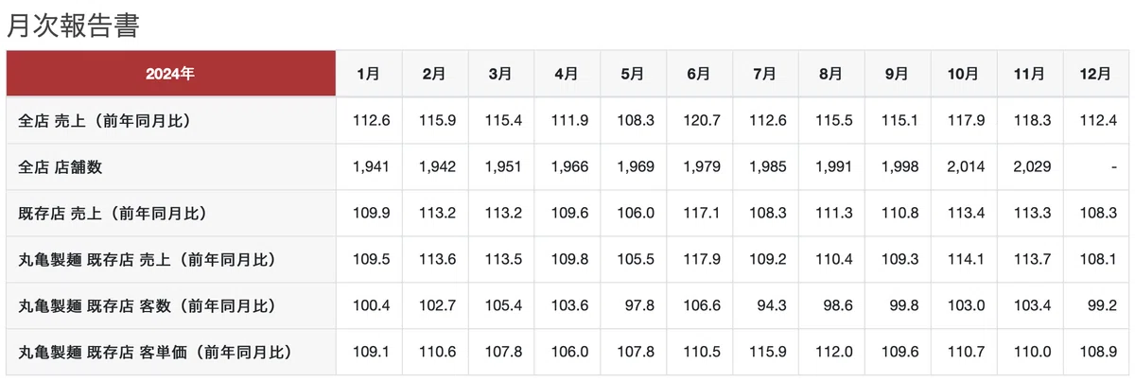Screen dimensions: 1135x381
Task: Select the 12月 column header
Action: pyautogui.click(x=1100, y=74)
